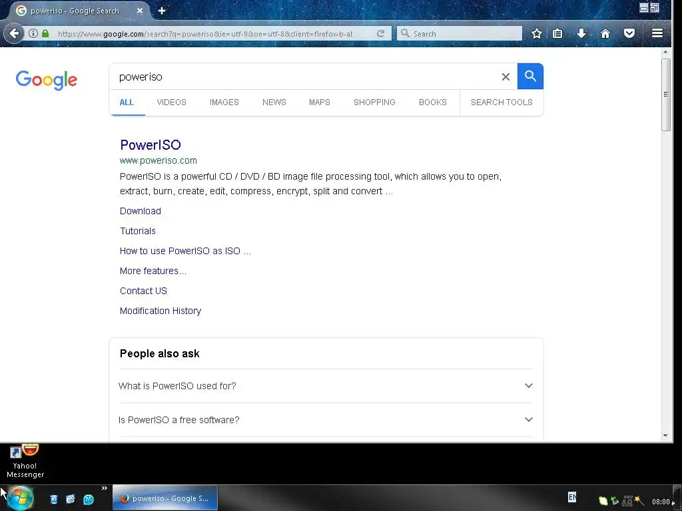Open the Modification History sitelink

coord(161,311)
